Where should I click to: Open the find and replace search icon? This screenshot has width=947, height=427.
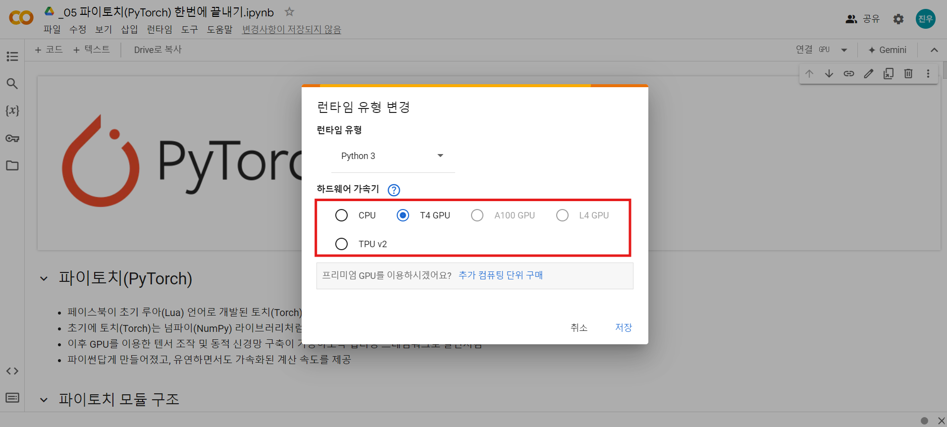(12, 84)
